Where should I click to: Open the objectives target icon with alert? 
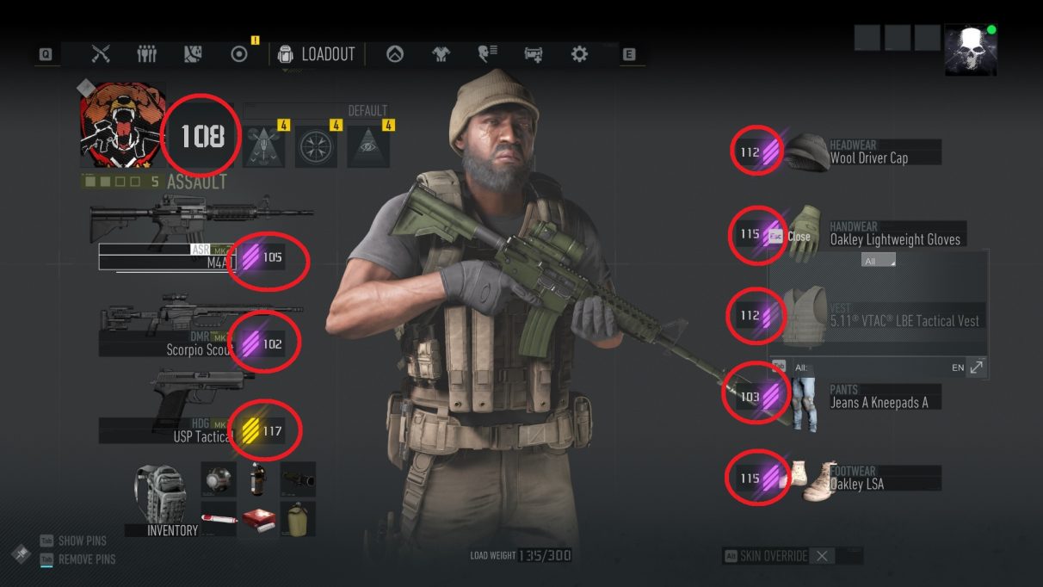239,54
